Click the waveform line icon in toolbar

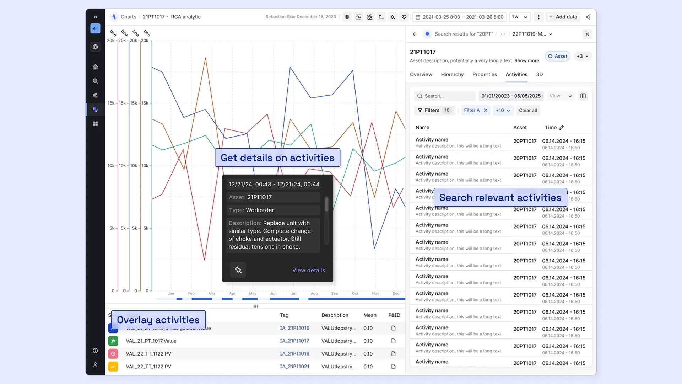[x=358, y=17]
